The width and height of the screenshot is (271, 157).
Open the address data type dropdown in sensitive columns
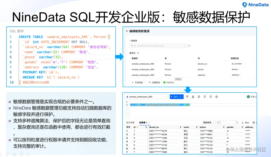coord(237,75)
